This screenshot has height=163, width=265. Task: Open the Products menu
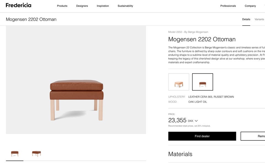pos(62,6)
